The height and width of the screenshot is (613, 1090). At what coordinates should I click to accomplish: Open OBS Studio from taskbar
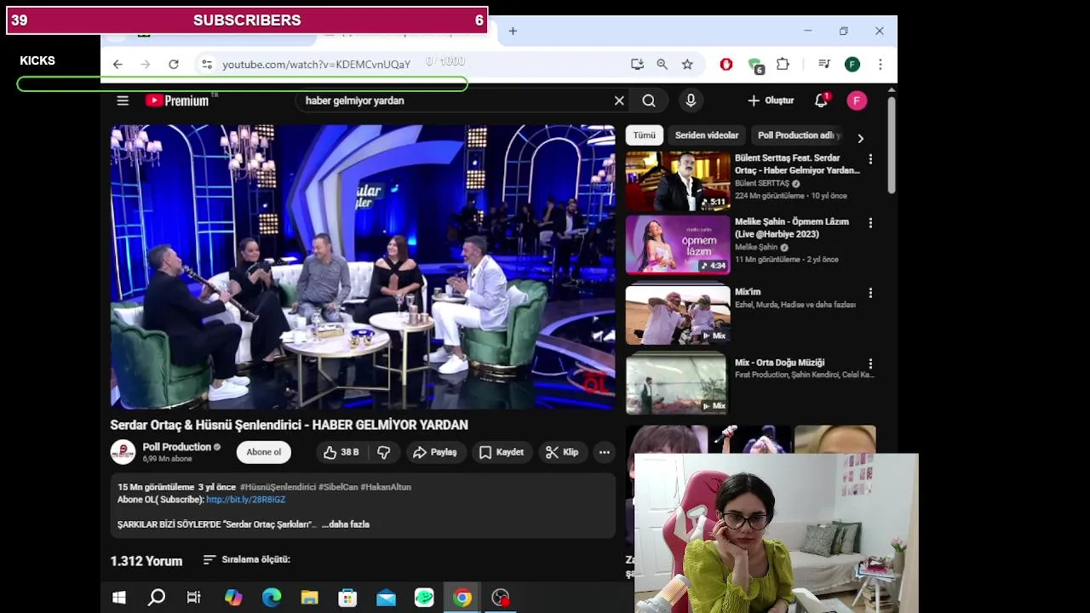coord(501,598)
